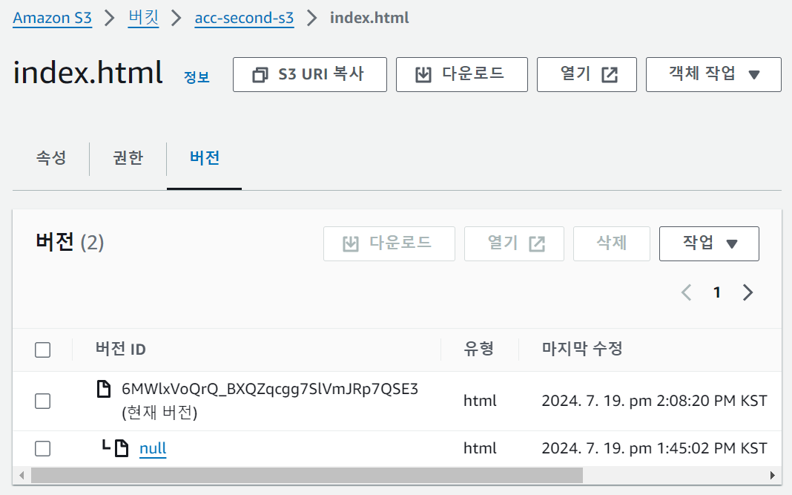Screen dimensions: 792x495
Task: Click html type cell of the current version
Action: [480, 401]
